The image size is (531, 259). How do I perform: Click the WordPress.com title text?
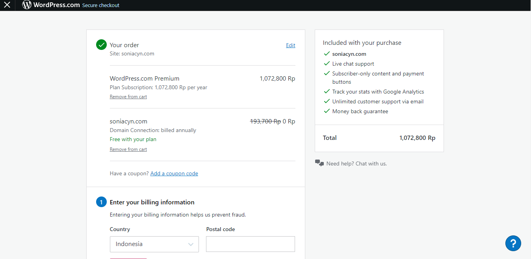[x=57, y=5]
